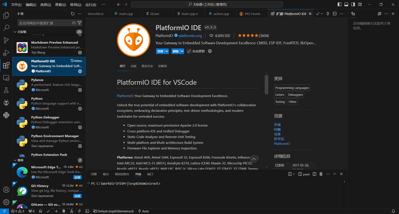The image size is (399, 214).
Task: Open dropdown arrow next to 禁用 button
Action: pos(167,51)
